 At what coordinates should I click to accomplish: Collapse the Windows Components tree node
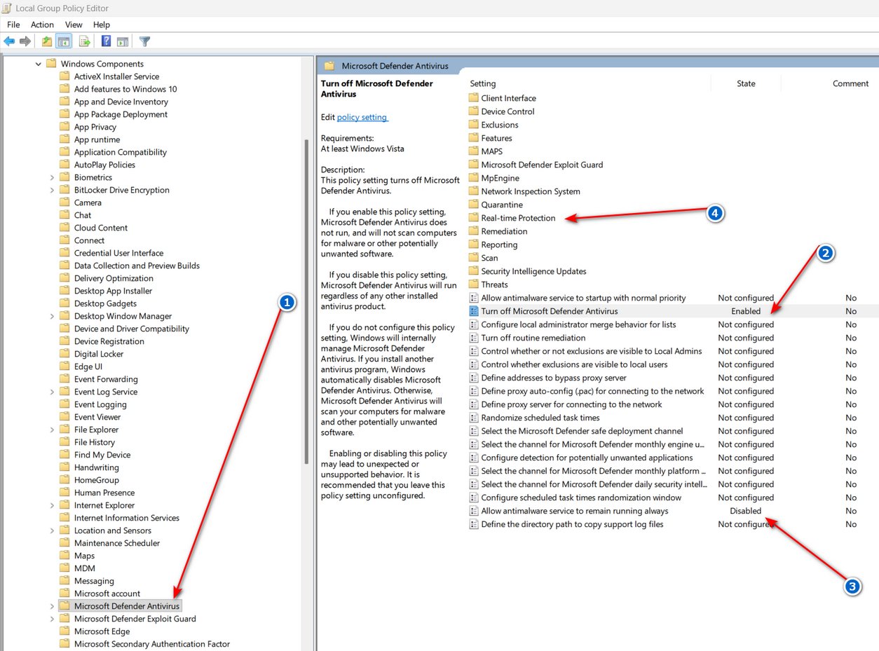38,64
